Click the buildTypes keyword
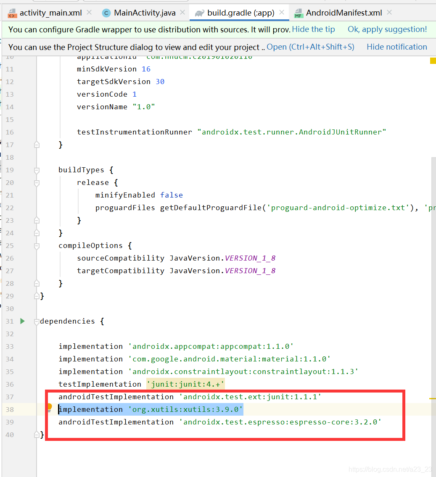The width and height of the screenshot is (436, 477). pos(81,170)
